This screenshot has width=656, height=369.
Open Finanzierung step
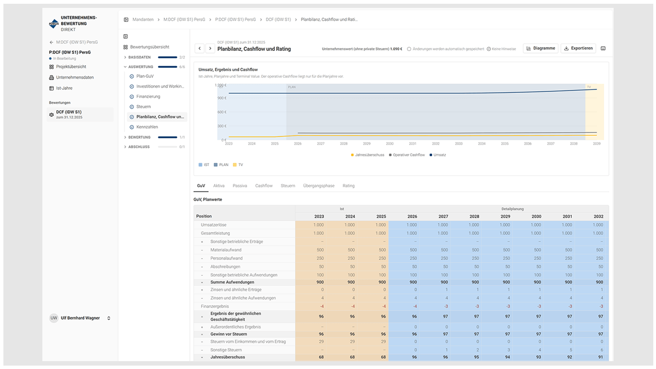pyautogui.click(x=148, y=96)
